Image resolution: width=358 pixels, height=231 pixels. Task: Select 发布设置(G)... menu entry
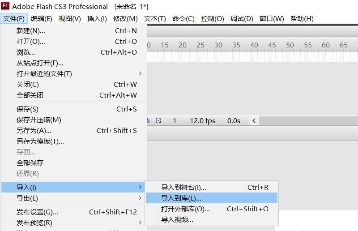click(73, 212)
